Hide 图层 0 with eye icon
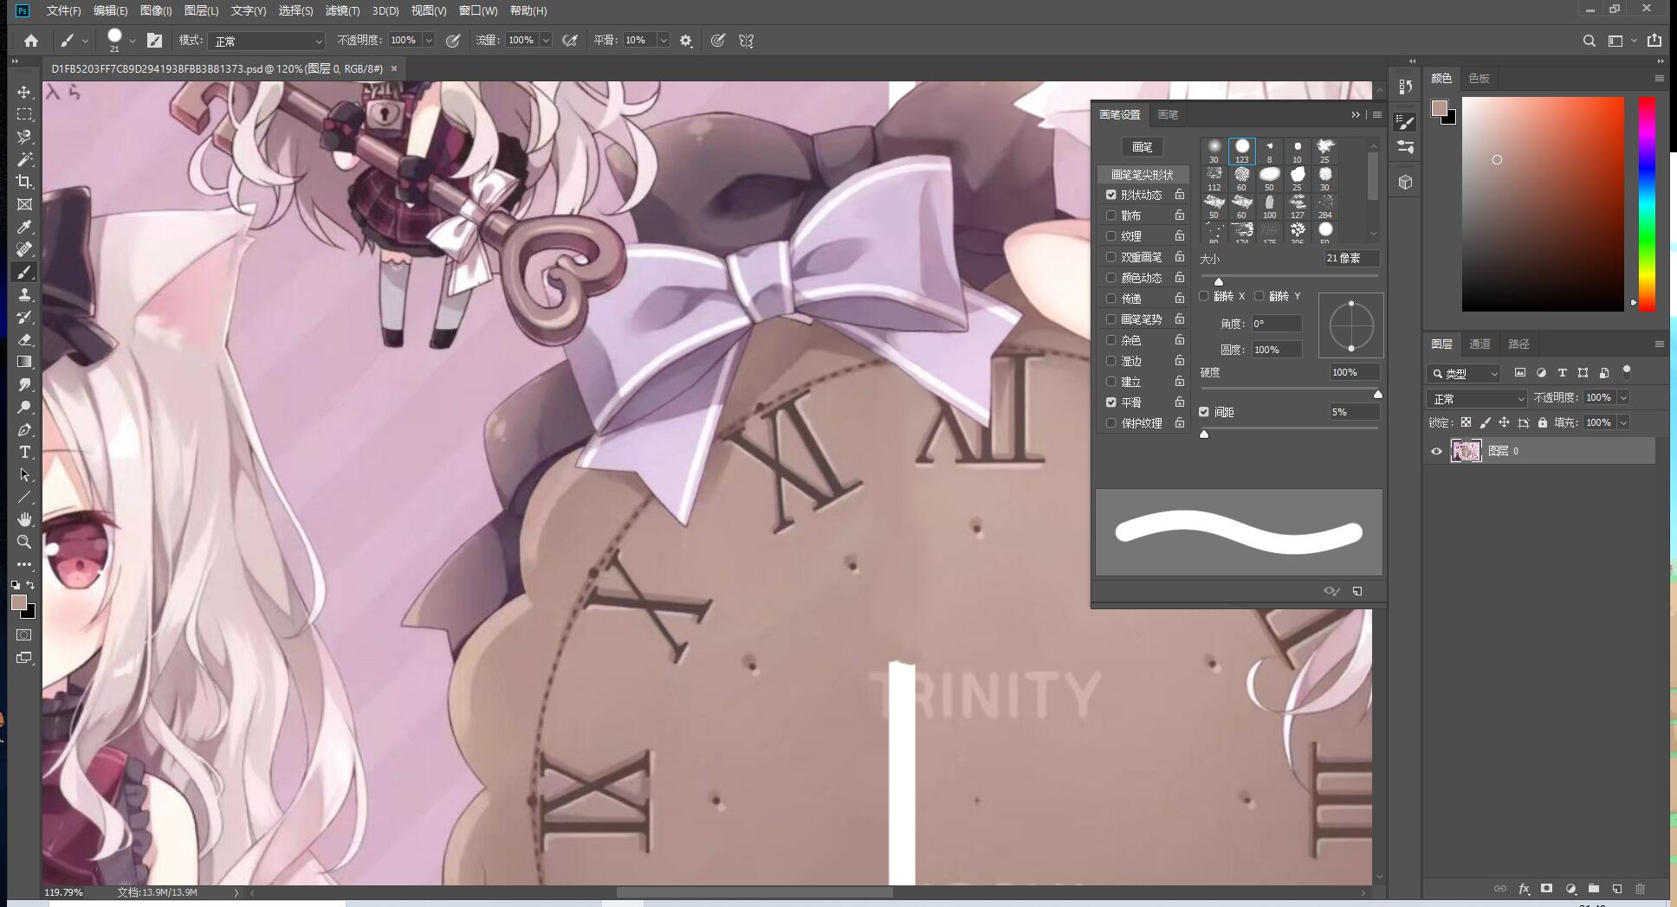The width and height of the screenshot is (1677, 907). click(x=1436, y=451)
